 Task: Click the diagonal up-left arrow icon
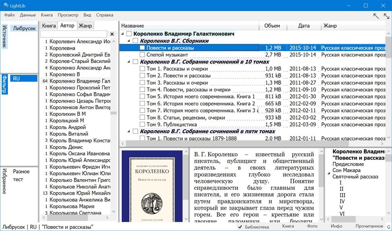pyautogui.click(x=376, y=16)
